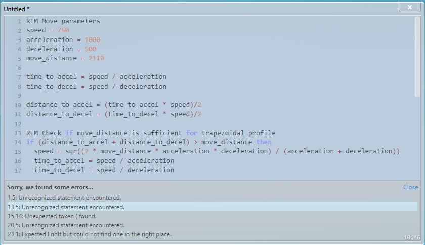Click the 'then' keyword on line 14
The height and width of the screenshot is (245, 425).
click(264, 142)
